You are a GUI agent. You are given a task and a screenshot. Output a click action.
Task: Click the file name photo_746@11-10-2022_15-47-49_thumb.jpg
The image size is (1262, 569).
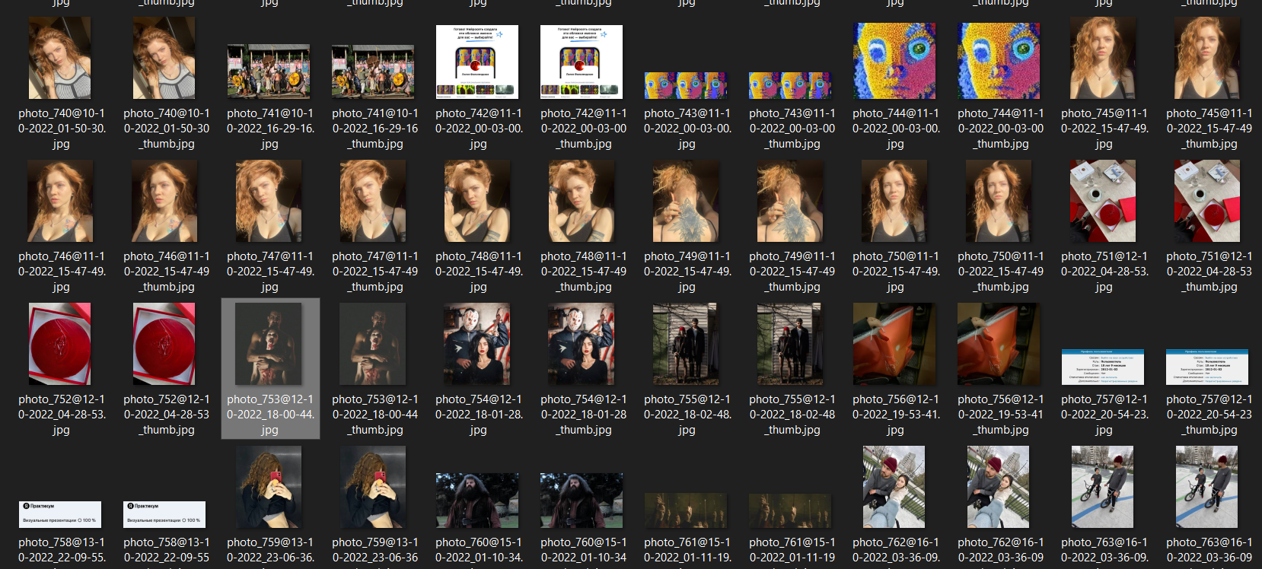coord(167,272)
